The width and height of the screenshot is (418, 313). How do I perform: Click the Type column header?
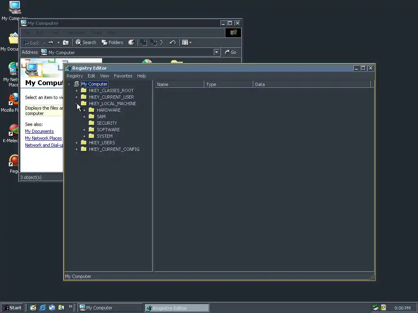[x=228, y=84]
